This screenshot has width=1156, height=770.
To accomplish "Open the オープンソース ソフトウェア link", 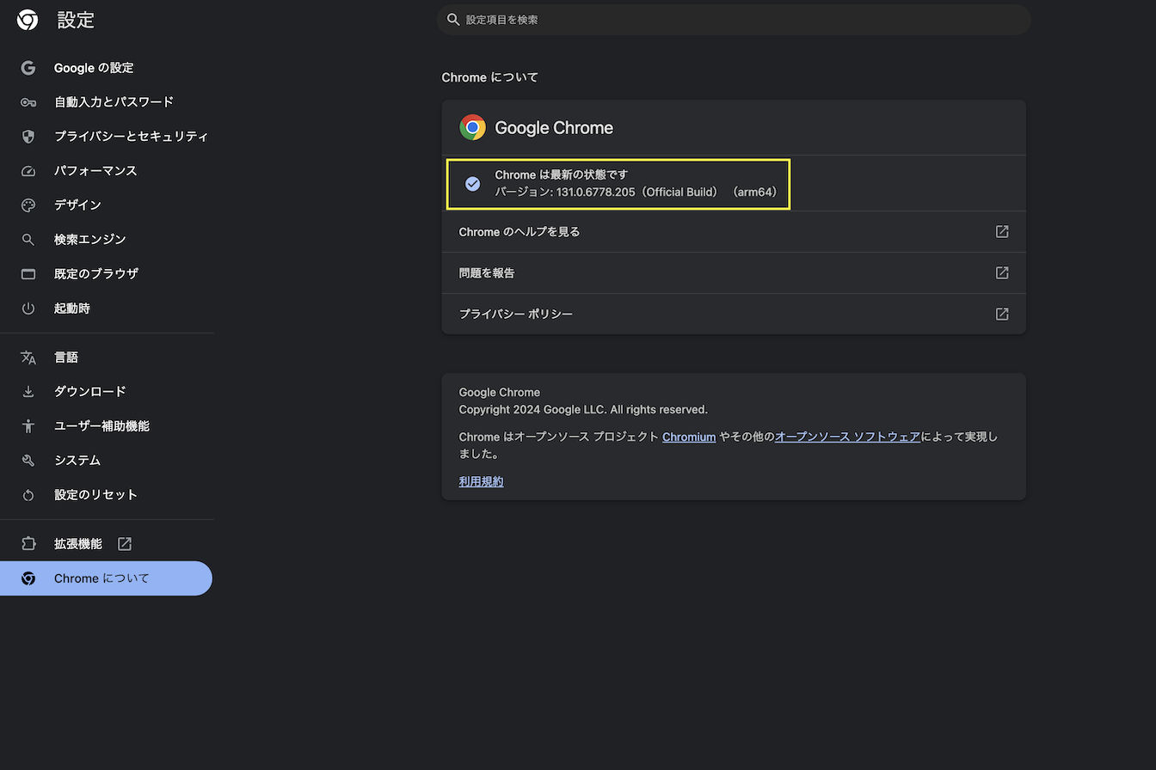I will pos(847,437).
